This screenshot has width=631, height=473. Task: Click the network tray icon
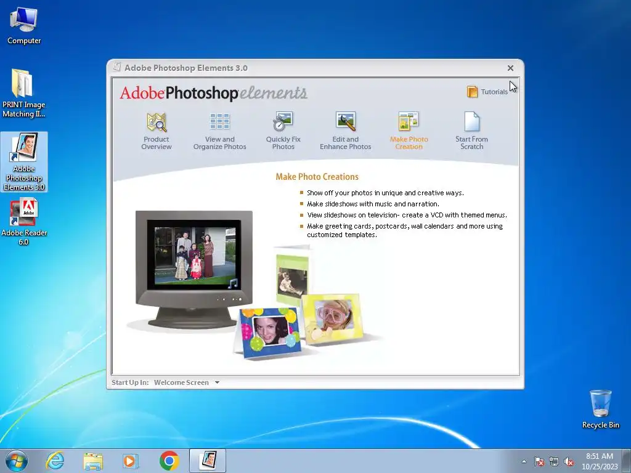pos(554,461)
